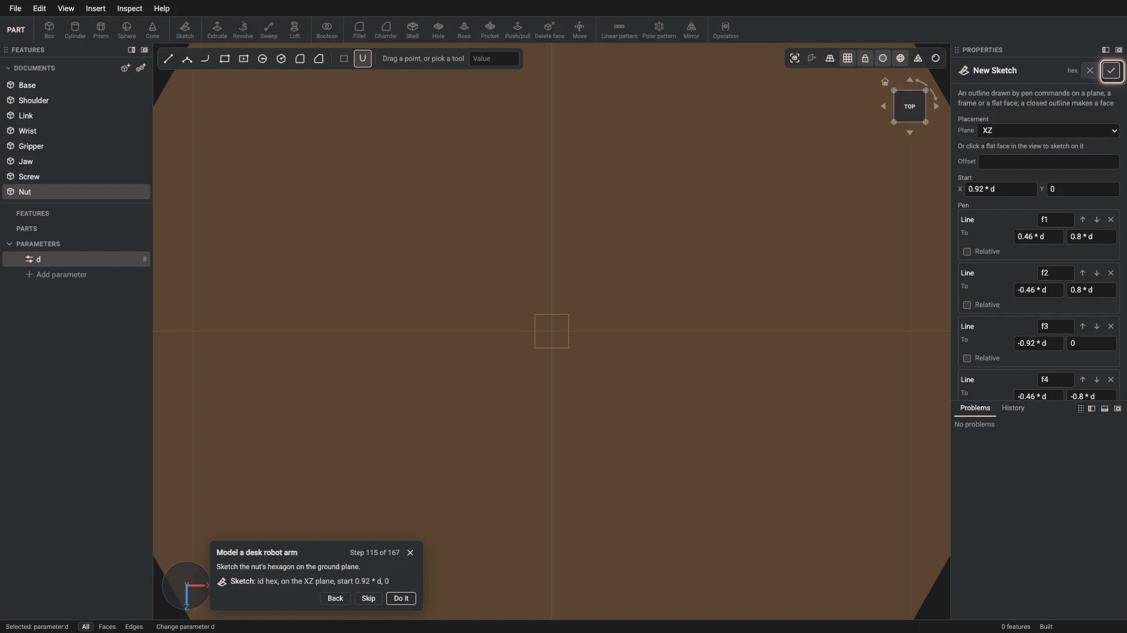Click the Skip tutorial button
The height and width of the screenshot is (633, 1127).
tap(369, 598)
